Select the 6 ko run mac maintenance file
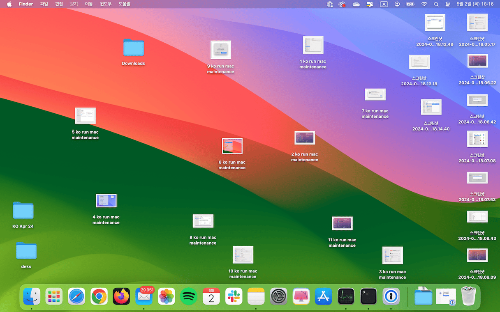This screenshot has width=500, height=312. pyautogui.click(x=232, y=146)
